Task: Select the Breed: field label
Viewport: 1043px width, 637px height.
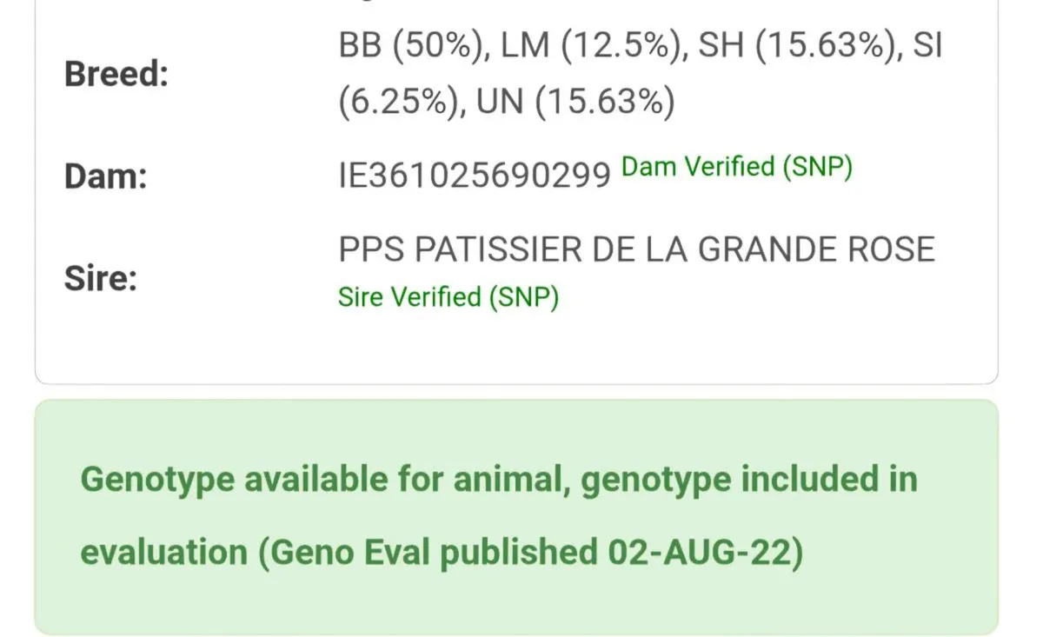Action: (116, 74)
